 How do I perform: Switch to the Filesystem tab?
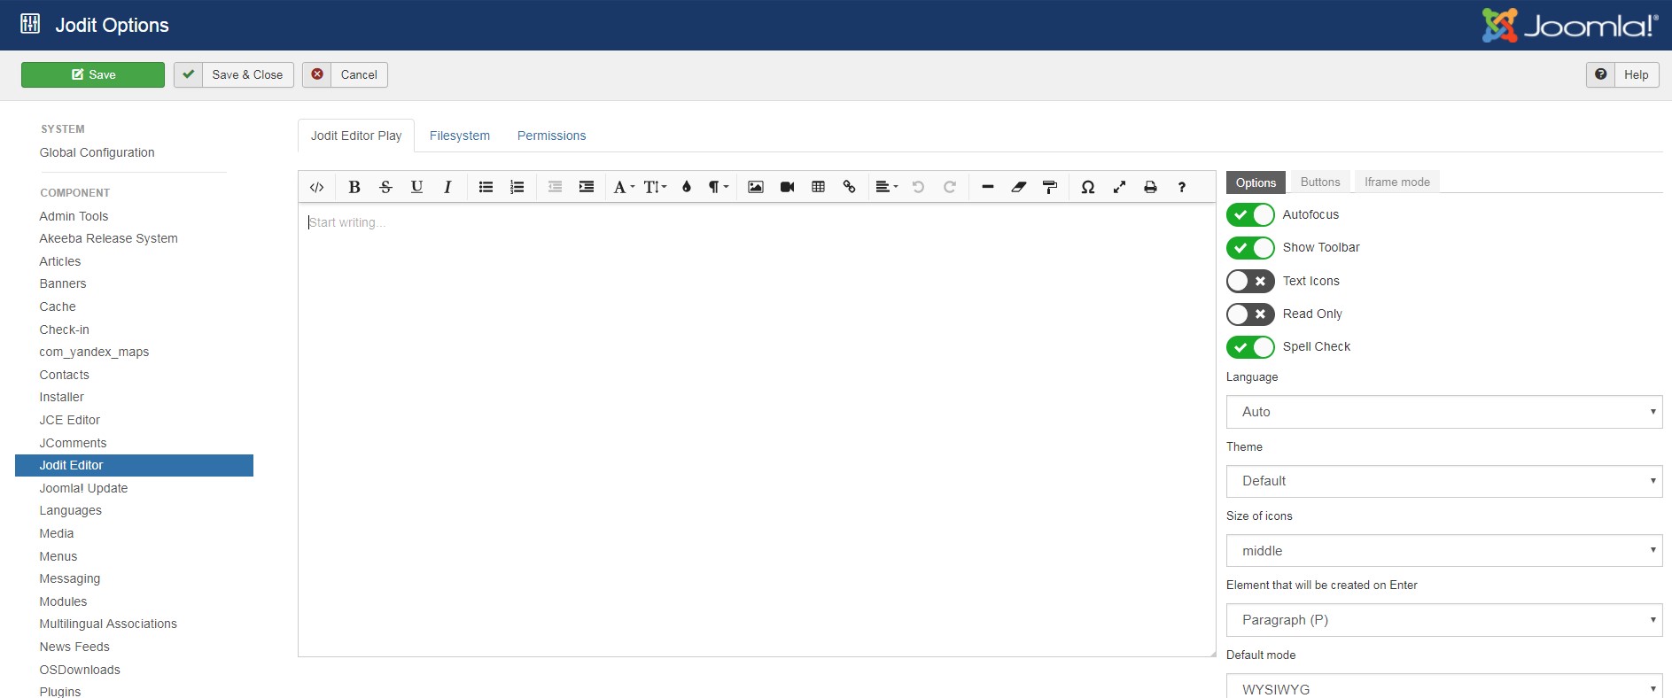460,136
